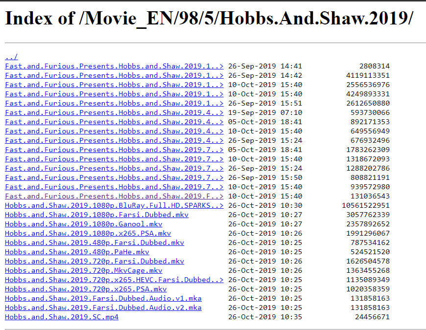Viewport: 426px width, 330px height.
Task: Open the Fast.and.Furious link in the 4119113351 row
Action: click(114, 75)
